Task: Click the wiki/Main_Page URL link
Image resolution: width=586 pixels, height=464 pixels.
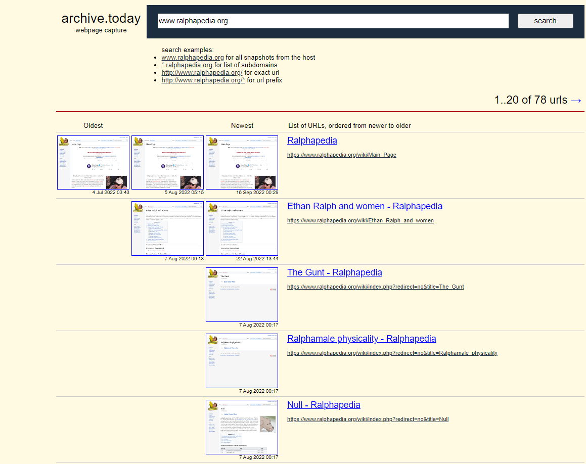Action: click(342, 155)
